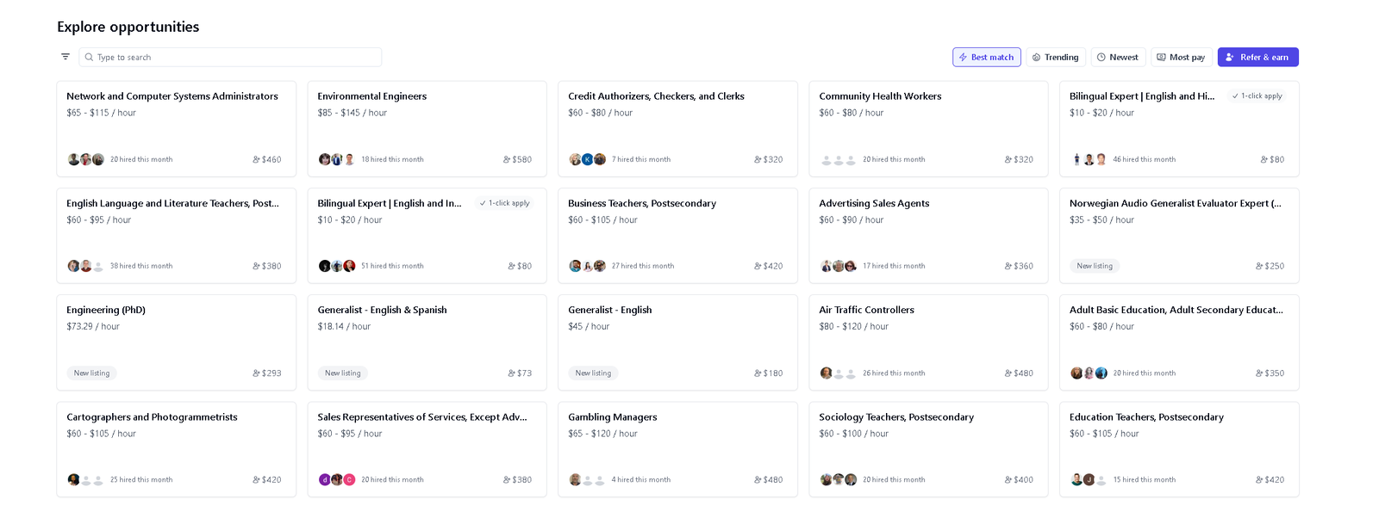
Task: Click 1-click apply on Bilingual Expert In... card
Action: tap(505, 204)
